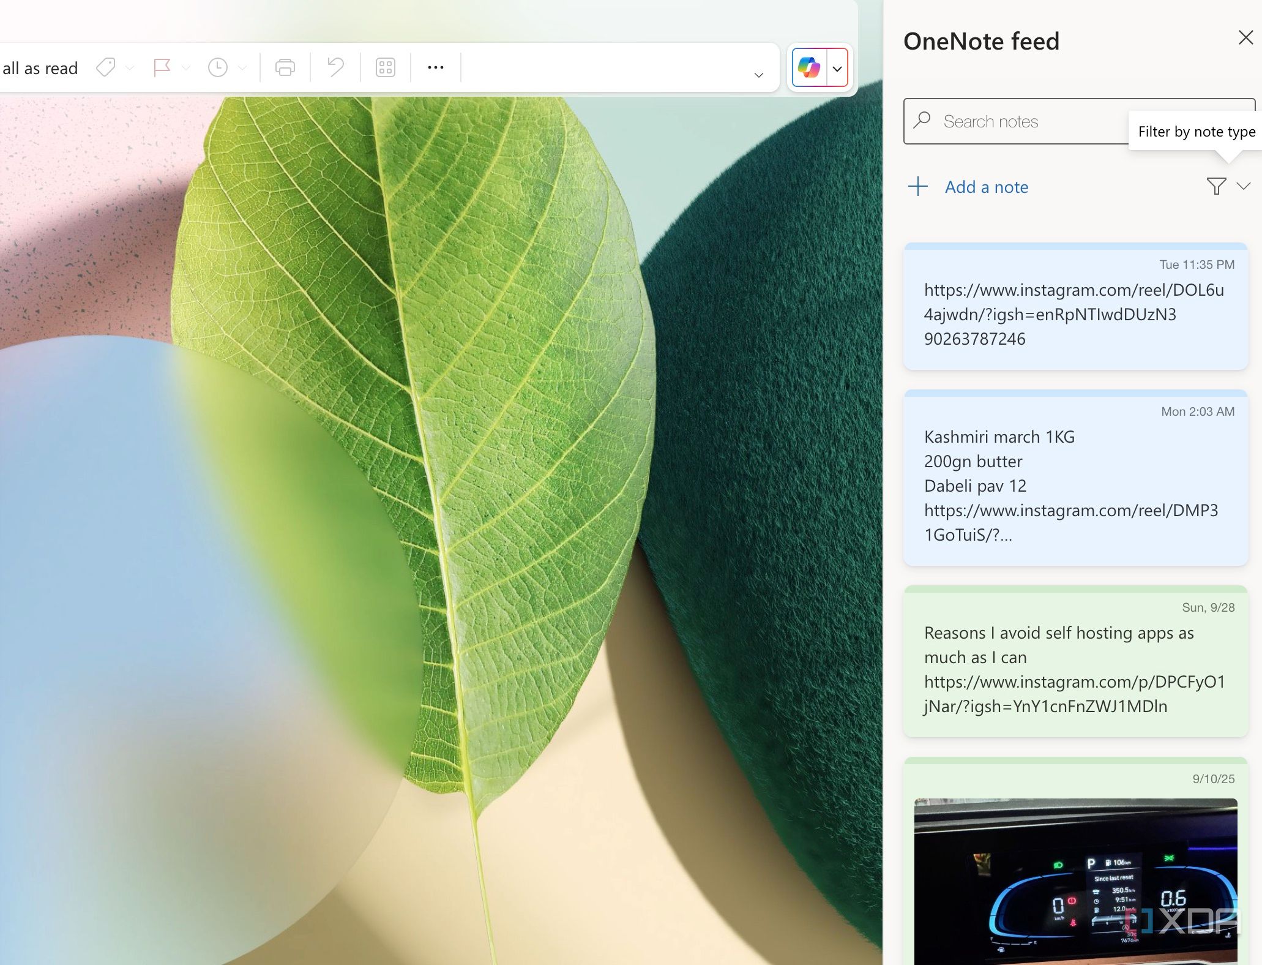
Task: Close the OneNote feed pane
Action: tap(1245, 38)
